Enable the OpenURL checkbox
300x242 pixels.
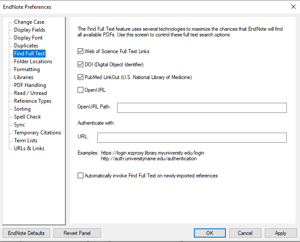(x=80, y=90)
